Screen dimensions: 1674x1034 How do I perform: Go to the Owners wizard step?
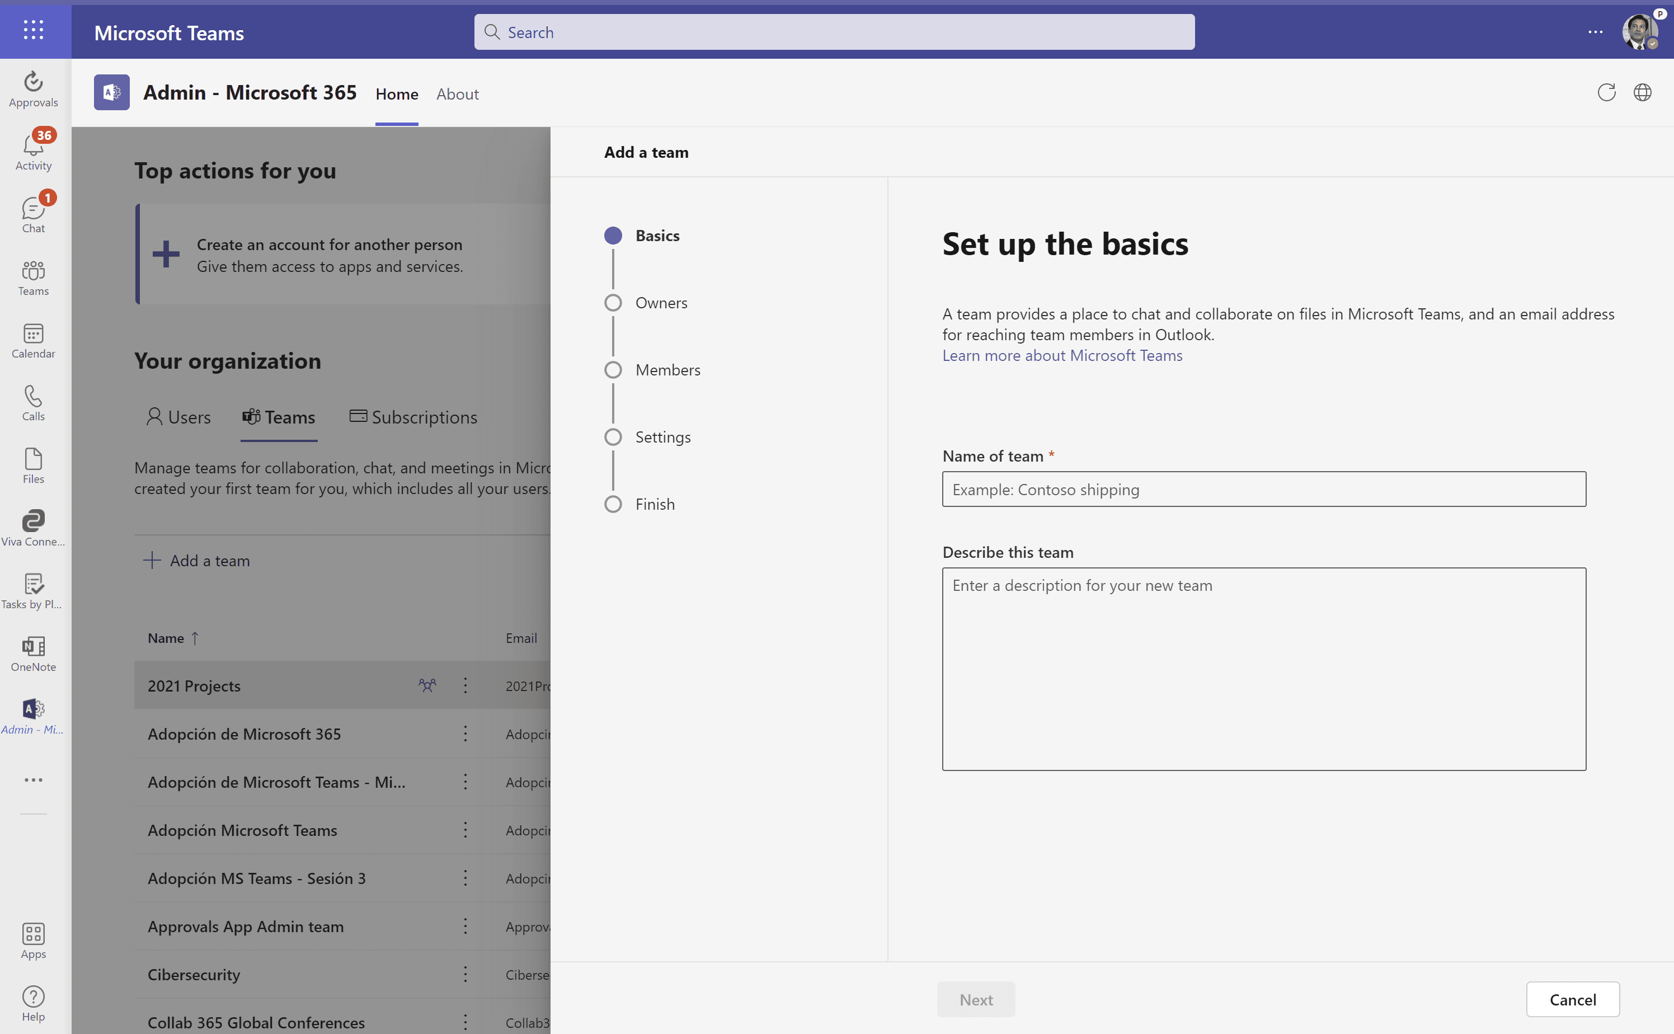[x=646, y=303]
